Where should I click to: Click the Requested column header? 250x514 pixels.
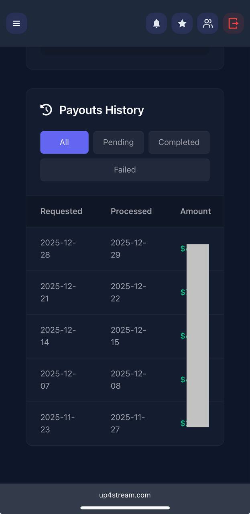pyautogui.click(x=61, y=211)
